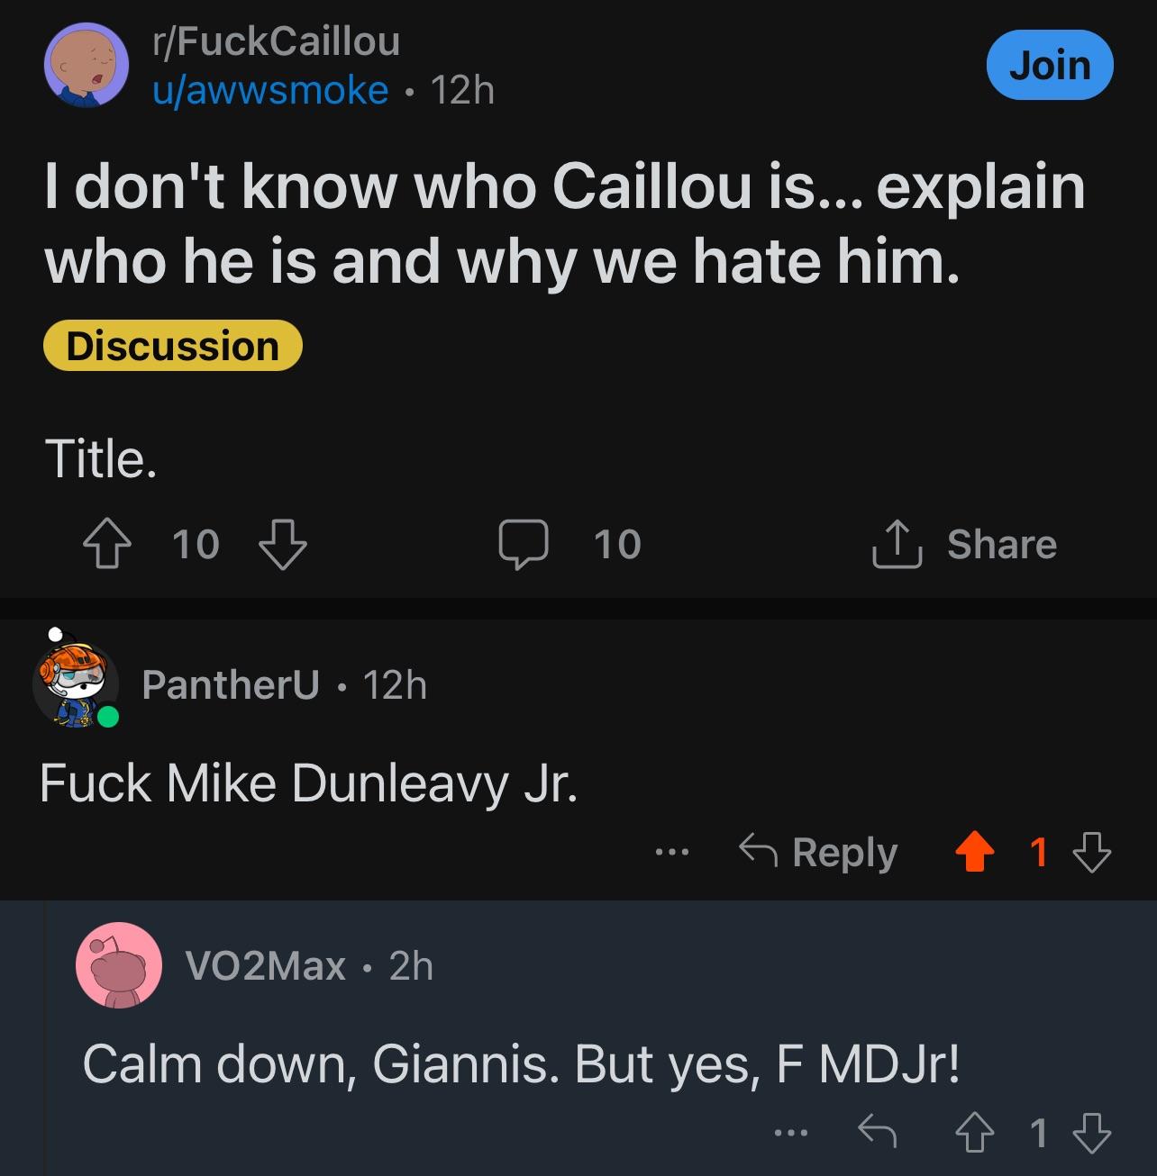1157x1176 pixels.
Task: Open the VO2Max username
Action: (x=265, y=966)
